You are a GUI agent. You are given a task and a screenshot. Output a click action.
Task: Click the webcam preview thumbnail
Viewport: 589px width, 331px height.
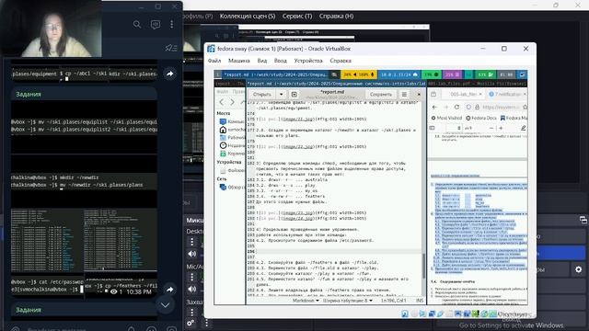click(51, 29)
